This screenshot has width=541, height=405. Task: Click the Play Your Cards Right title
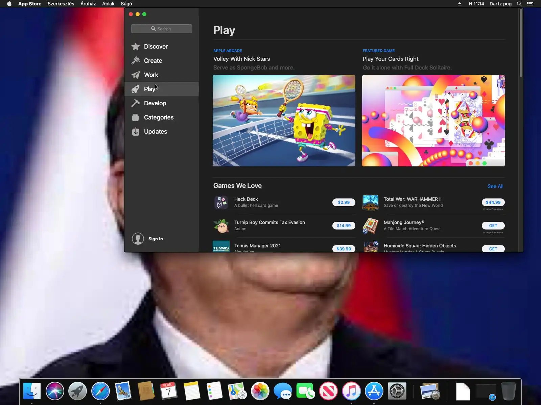tap(391, 59)
